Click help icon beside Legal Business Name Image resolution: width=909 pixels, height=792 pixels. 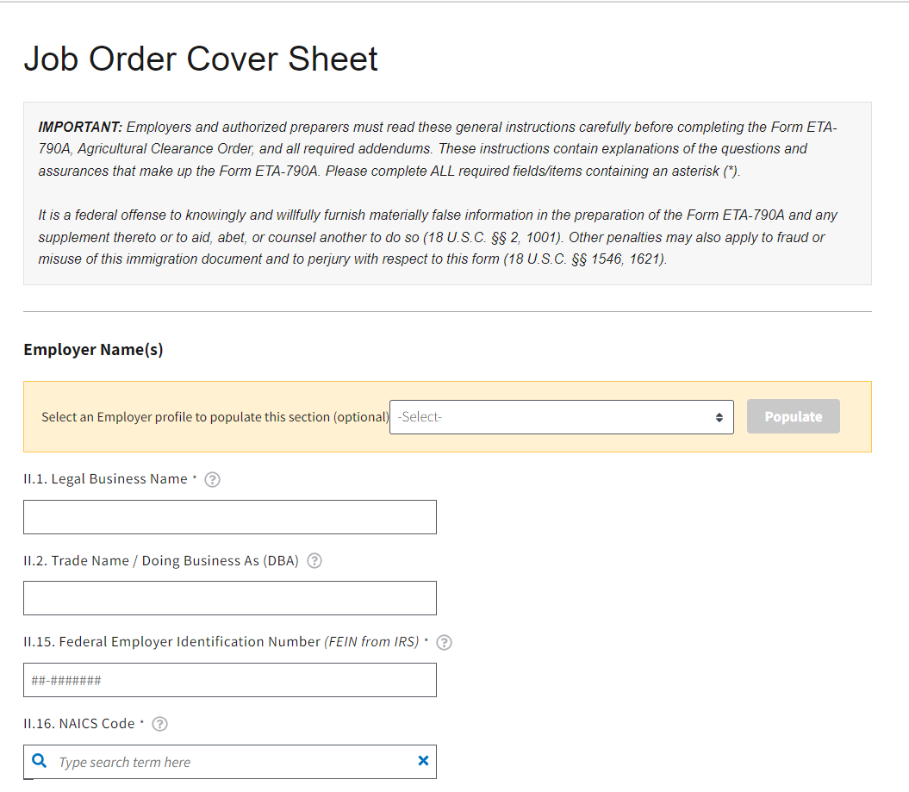(x=212, y=480)
